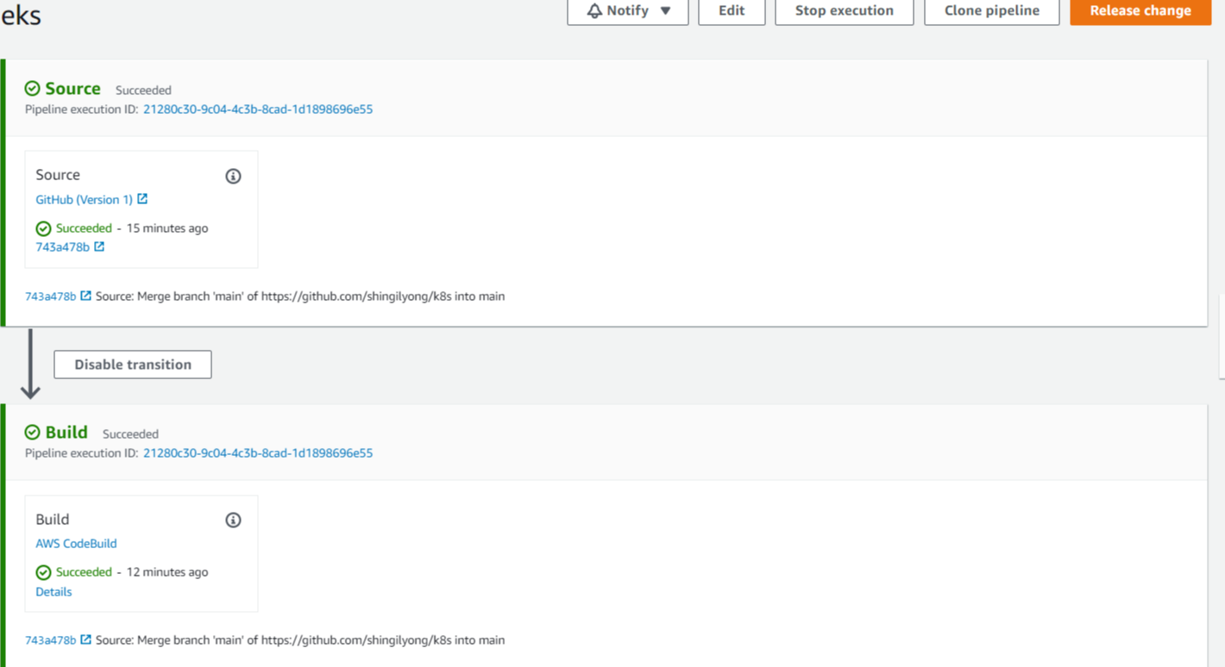Click external icon next to Source stage footer commit
Image resolution: width=1225 pixels, height=667 pixels.
(x=85, y=296)
